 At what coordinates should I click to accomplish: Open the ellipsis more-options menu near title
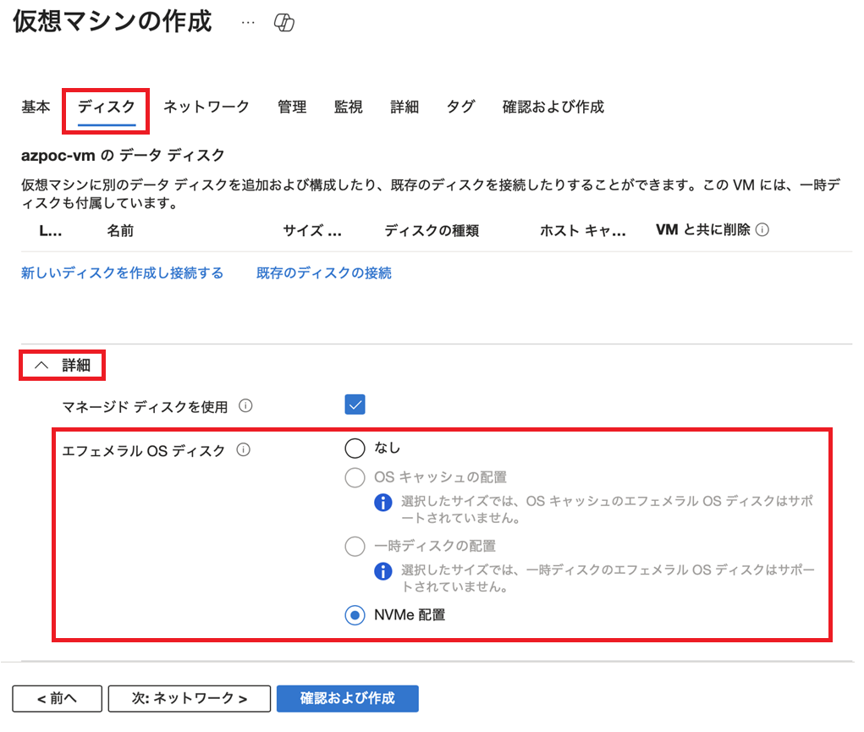[x=248, y=23]
